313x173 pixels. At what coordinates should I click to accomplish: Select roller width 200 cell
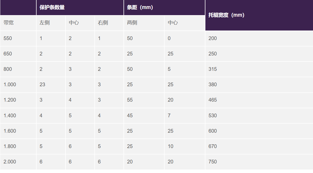pos(259,38)
